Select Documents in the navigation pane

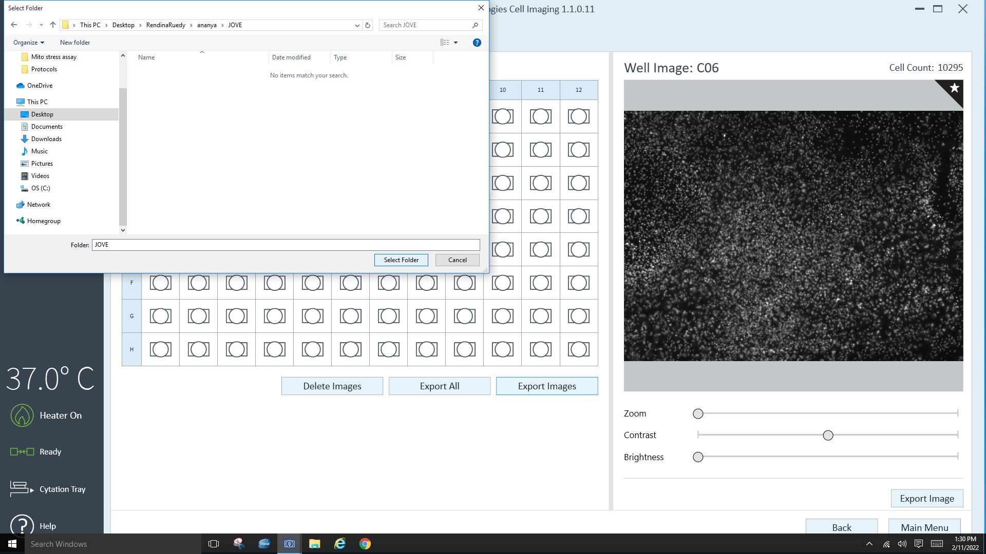[47, 127]
